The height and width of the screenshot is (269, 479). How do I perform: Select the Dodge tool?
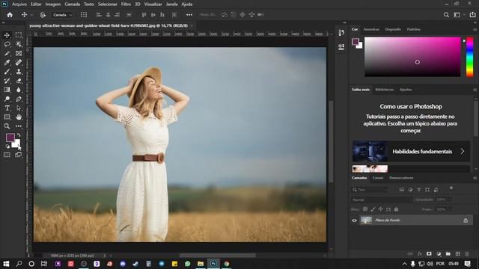click(x=7, y=99)
